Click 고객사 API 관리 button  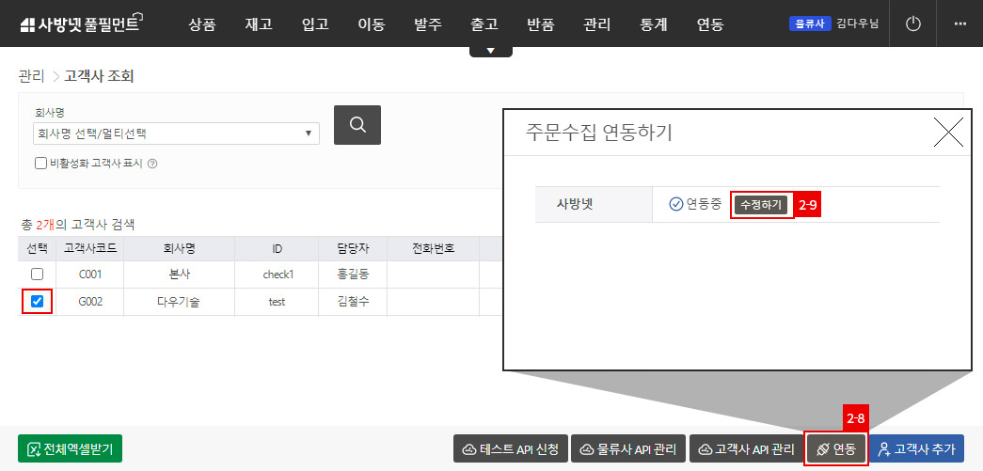[746, 448]
